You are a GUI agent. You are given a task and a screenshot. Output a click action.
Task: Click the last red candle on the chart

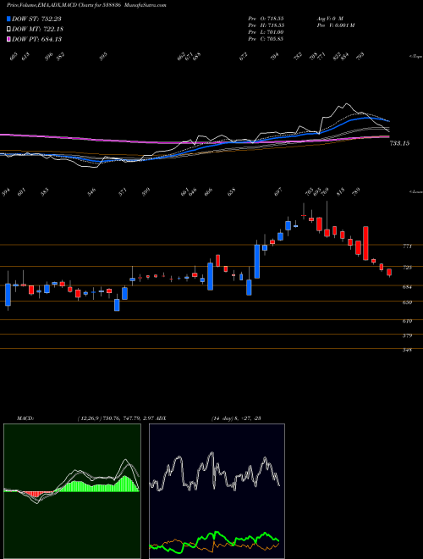(x=389, y=273)
